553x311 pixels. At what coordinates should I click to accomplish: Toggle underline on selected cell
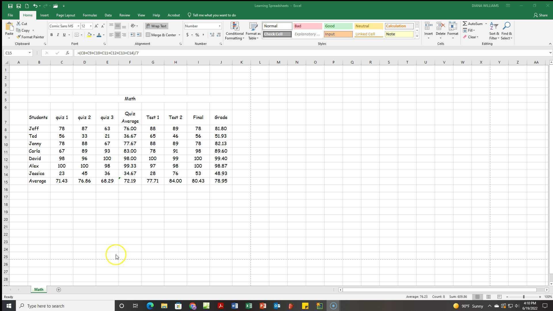[x=64, y=35]
